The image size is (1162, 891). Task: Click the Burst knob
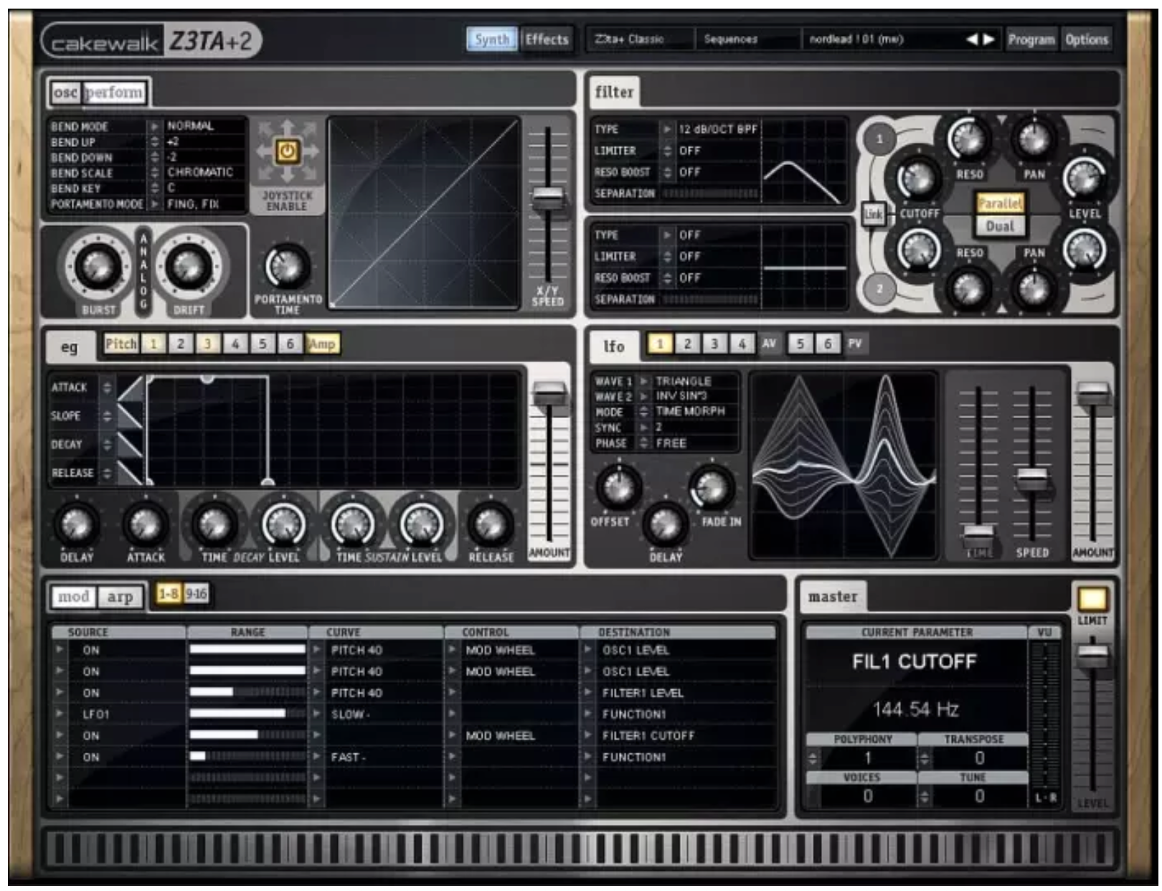(98, 265)
